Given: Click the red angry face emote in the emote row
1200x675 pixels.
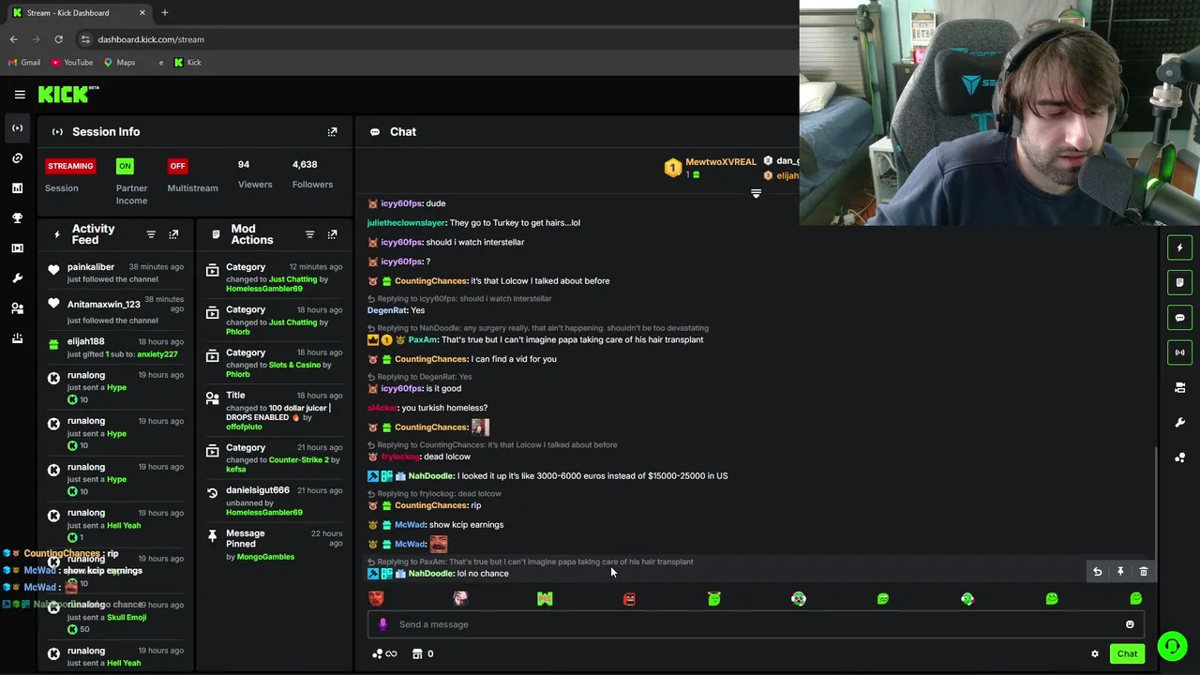Looking at the screenshot, I should pyautogui.click(x=376, y=599).
